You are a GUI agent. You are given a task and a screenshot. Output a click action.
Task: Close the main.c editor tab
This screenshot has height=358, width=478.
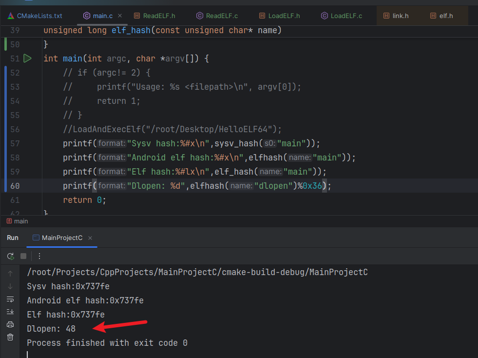click(120, 16)
